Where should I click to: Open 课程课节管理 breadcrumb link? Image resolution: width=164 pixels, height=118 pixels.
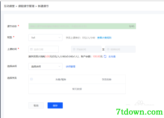point(26,6)
